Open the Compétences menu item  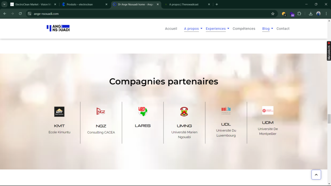tap(244, 29)
